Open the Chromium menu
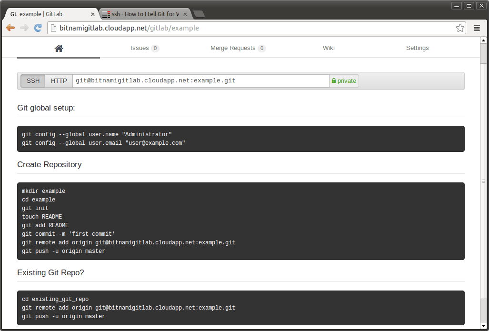This screenshot has width=489, height=331. 477,28
